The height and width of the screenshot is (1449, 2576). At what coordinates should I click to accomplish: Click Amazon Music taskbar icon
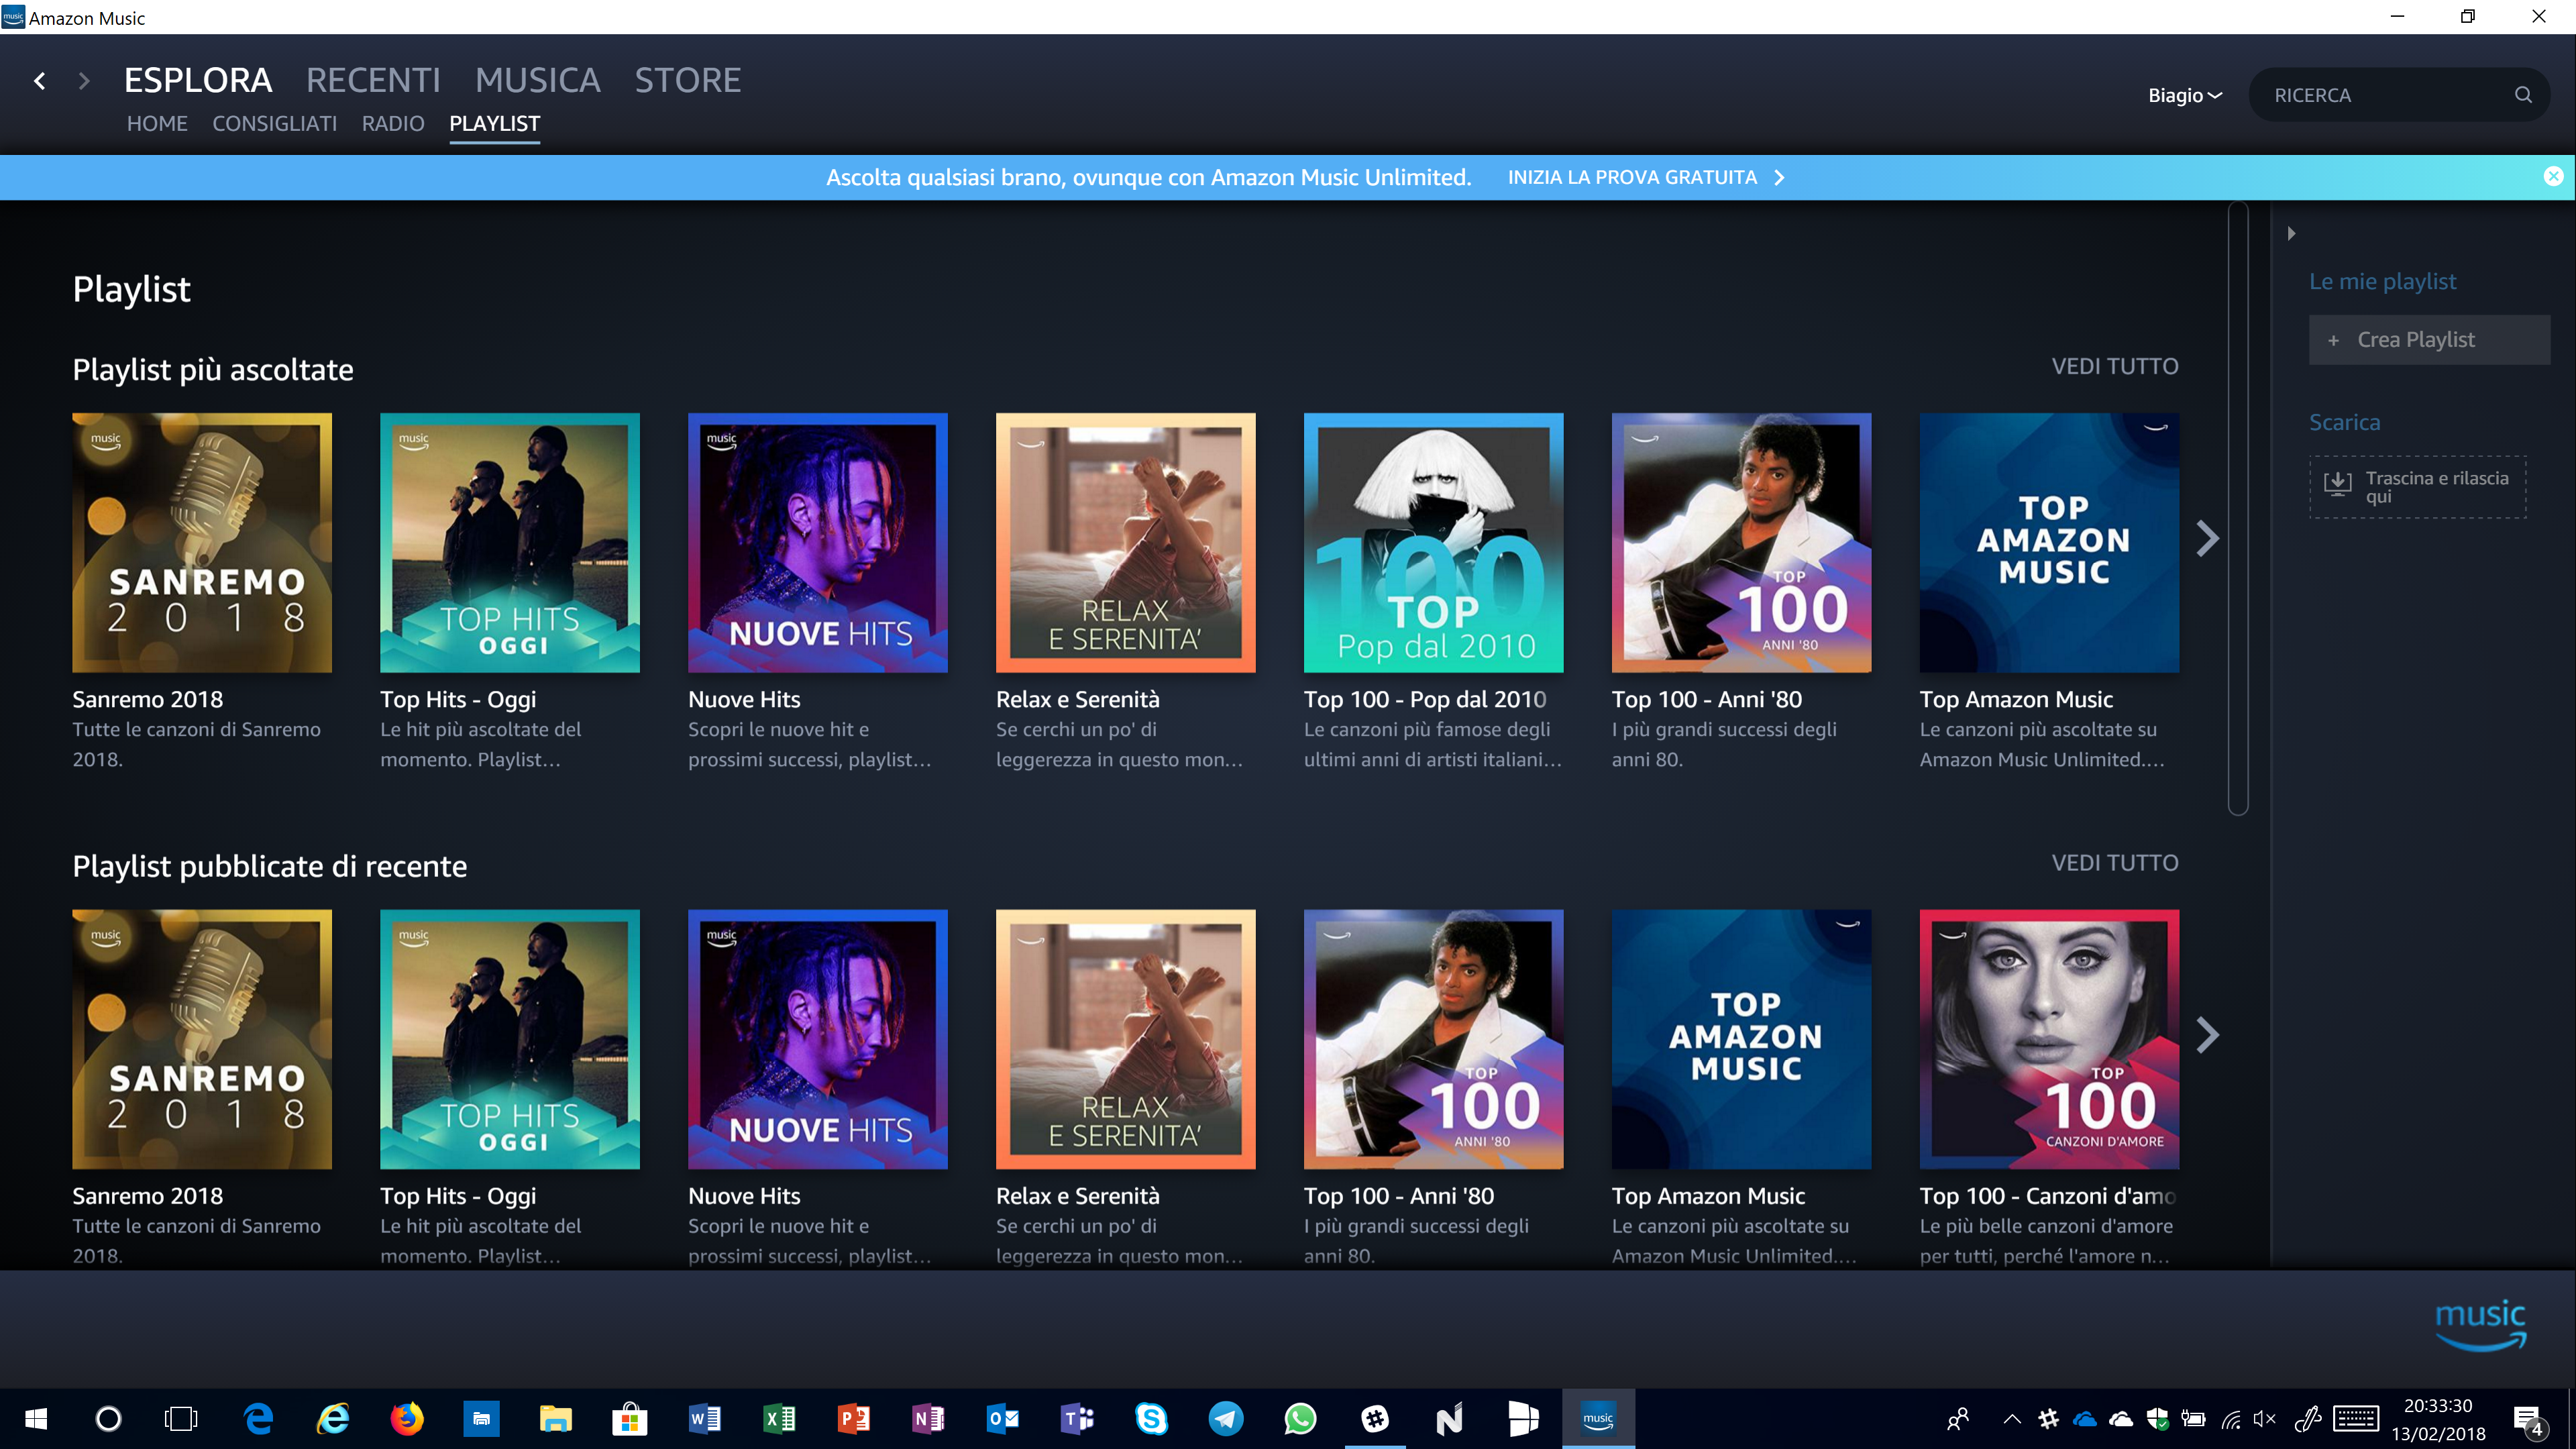[x=1598, y=1418]
